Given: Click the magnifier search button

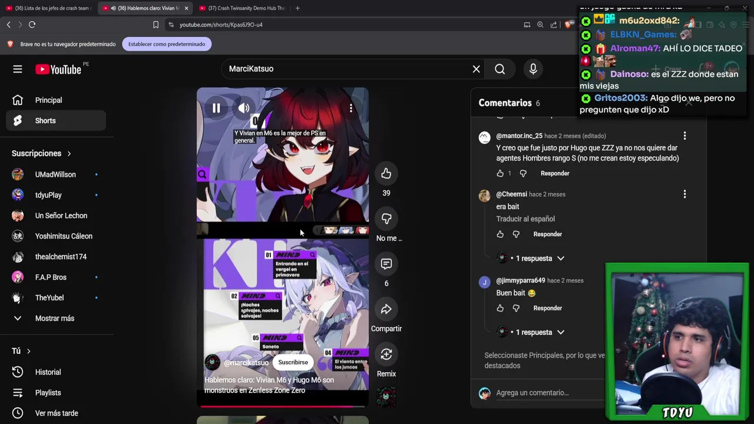Looking at the screenshot, I should 500,69.
